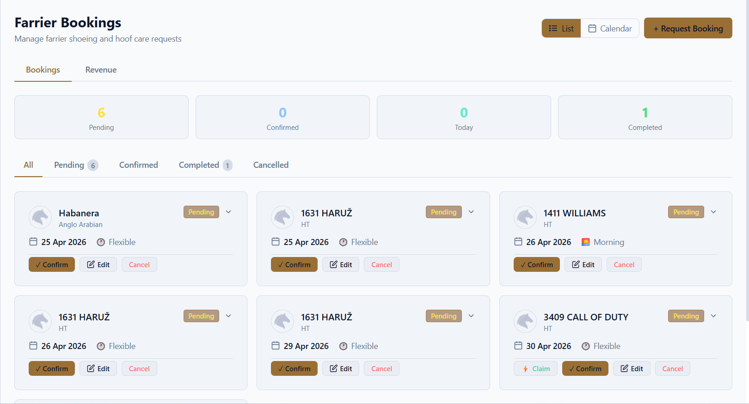
Task: Edit the 1631 HARUŽ 26 Apr booking
Action: (98, 368)
